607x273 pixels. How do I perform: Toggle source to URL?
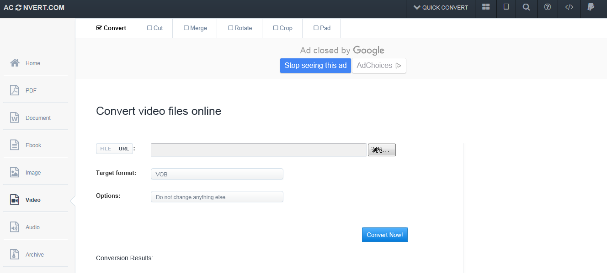(124, 149)
